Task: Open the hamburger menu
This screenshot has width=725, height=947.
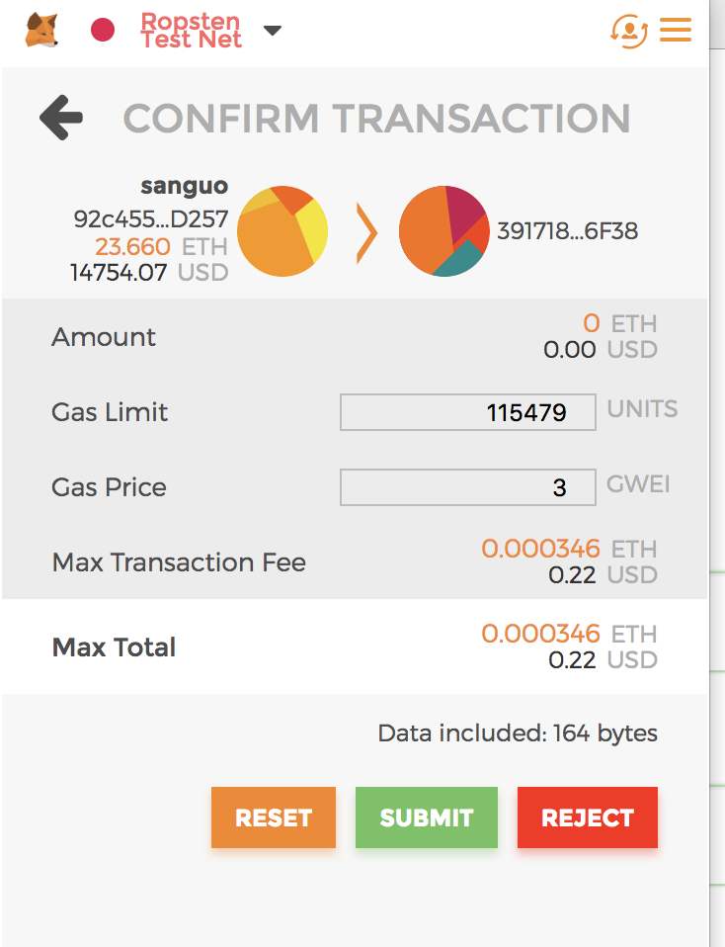Action: coord(676,31)
